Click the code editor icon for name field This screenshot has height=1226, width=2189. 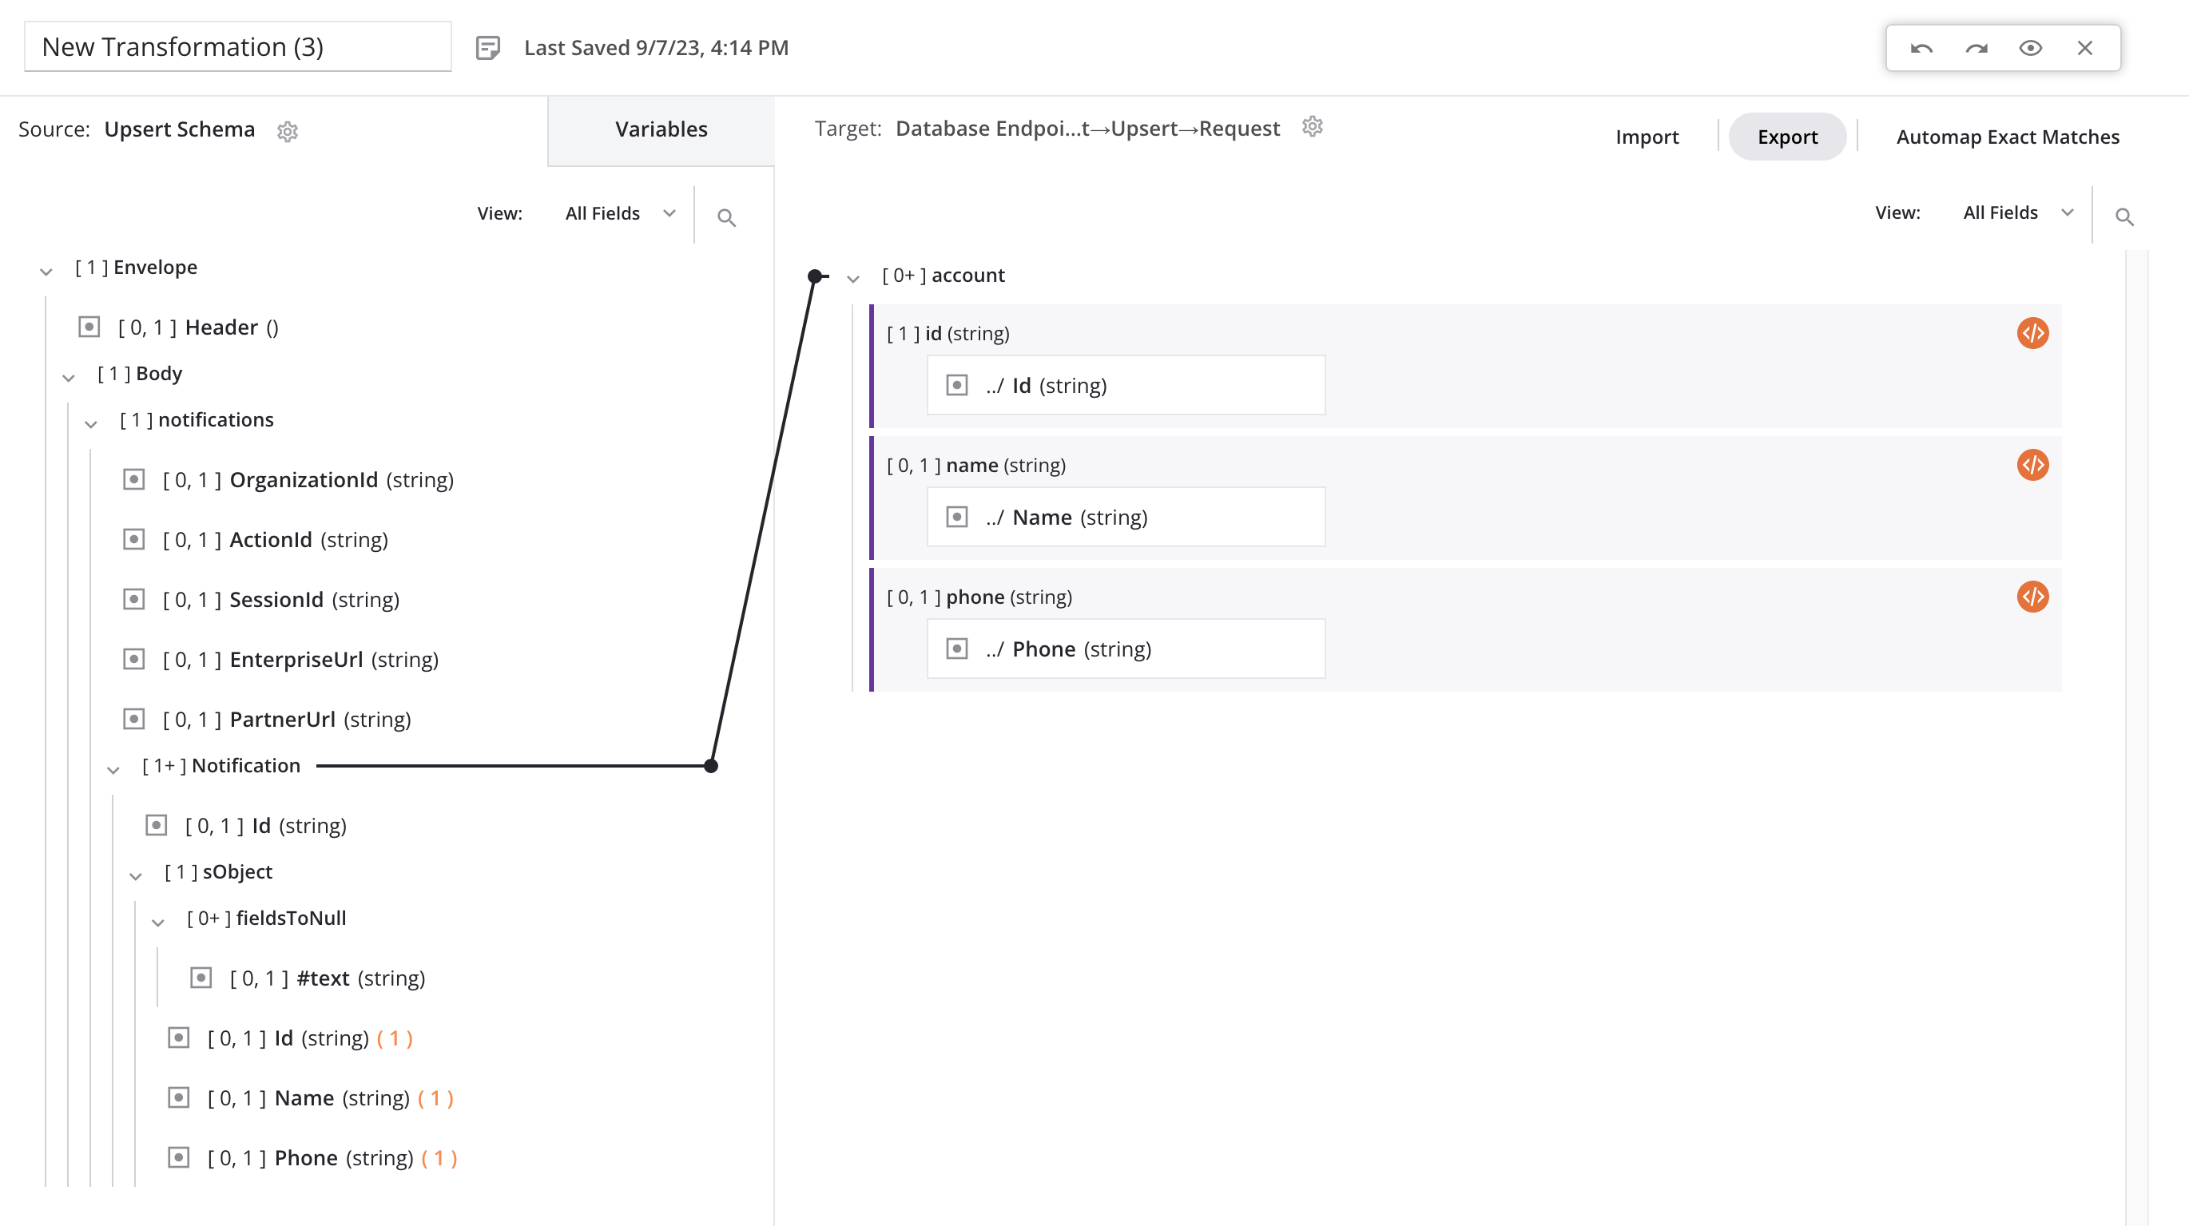pos(2034,464)
